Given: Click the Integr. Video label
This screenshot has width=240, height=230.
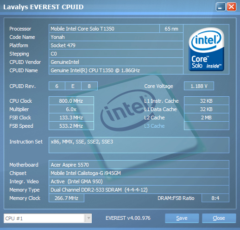Looking at the screenshot, I should coord(24,181).
